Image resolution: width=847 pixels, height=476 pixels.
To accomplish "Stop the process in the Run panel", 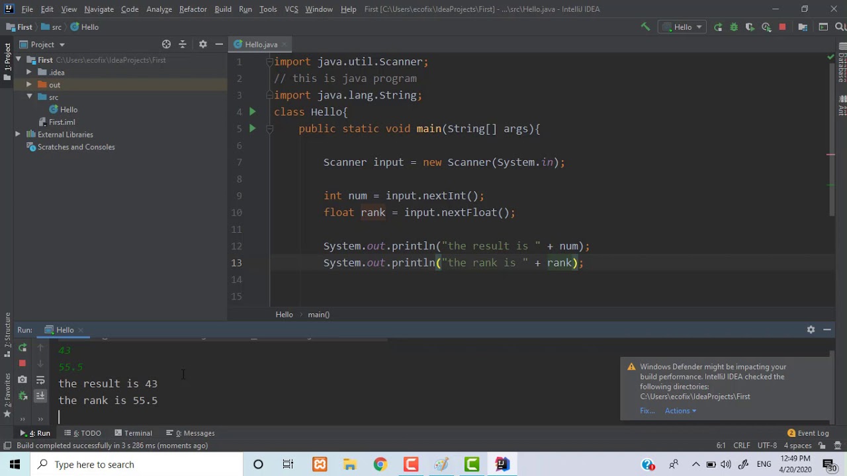I will [x=22, y=363].
